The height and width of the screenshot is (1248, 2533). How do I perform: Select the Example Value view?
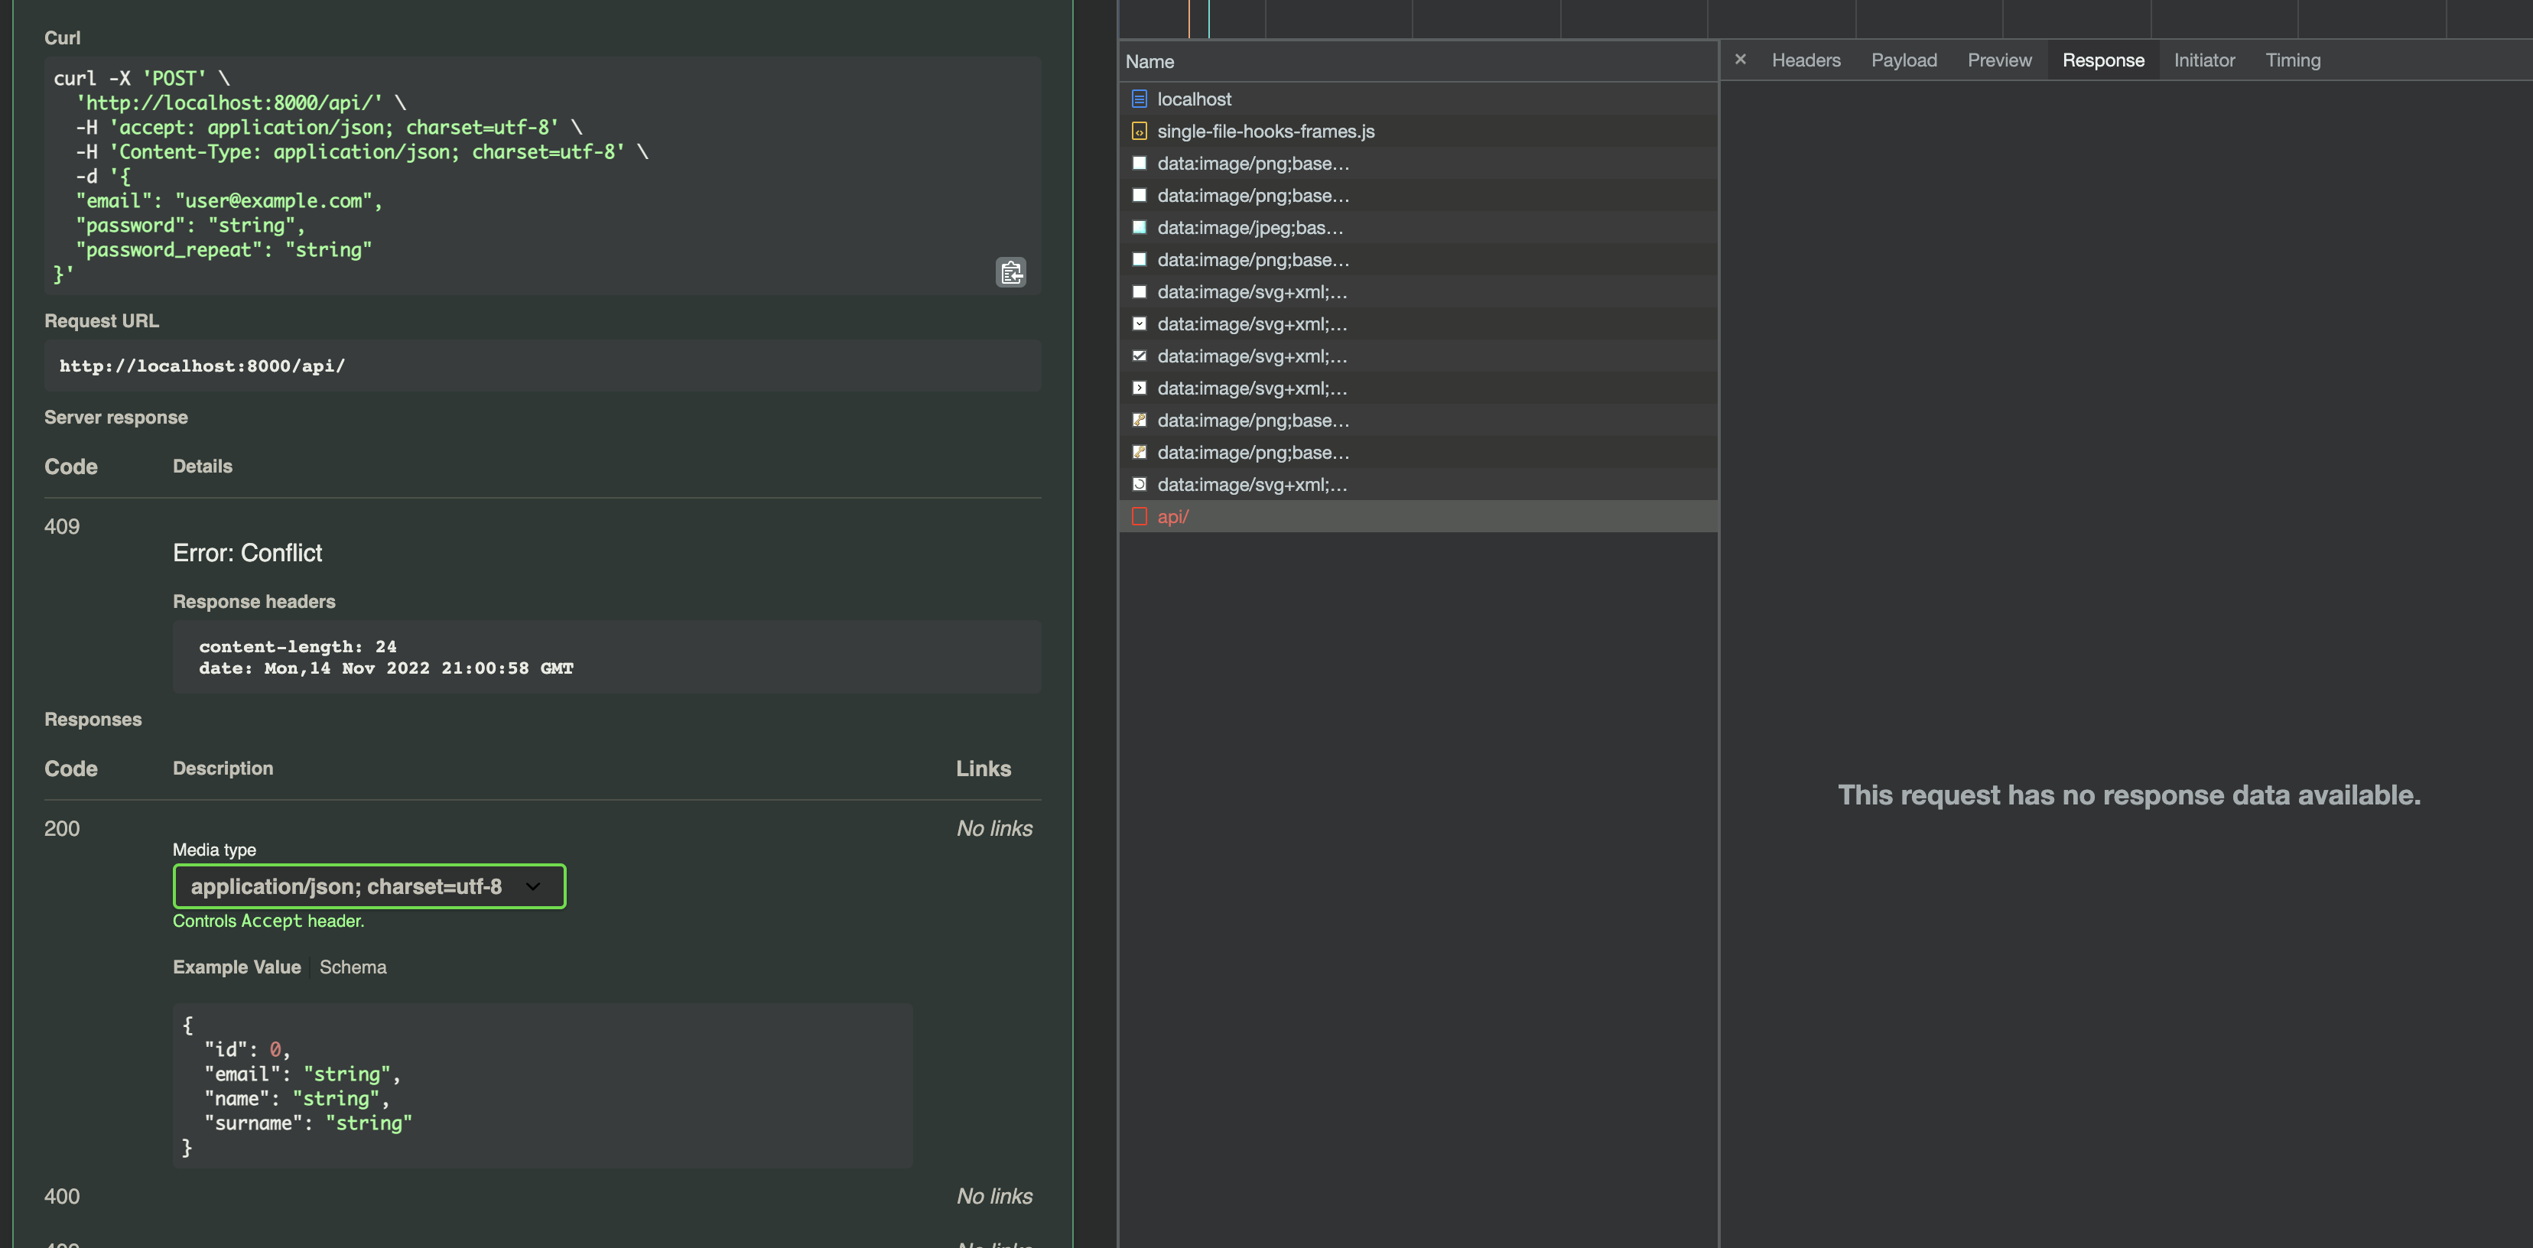(237, 967)
